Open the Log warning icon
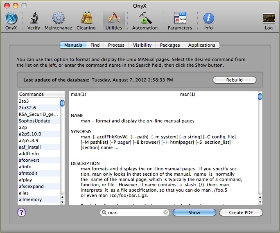 click(269, 19)
